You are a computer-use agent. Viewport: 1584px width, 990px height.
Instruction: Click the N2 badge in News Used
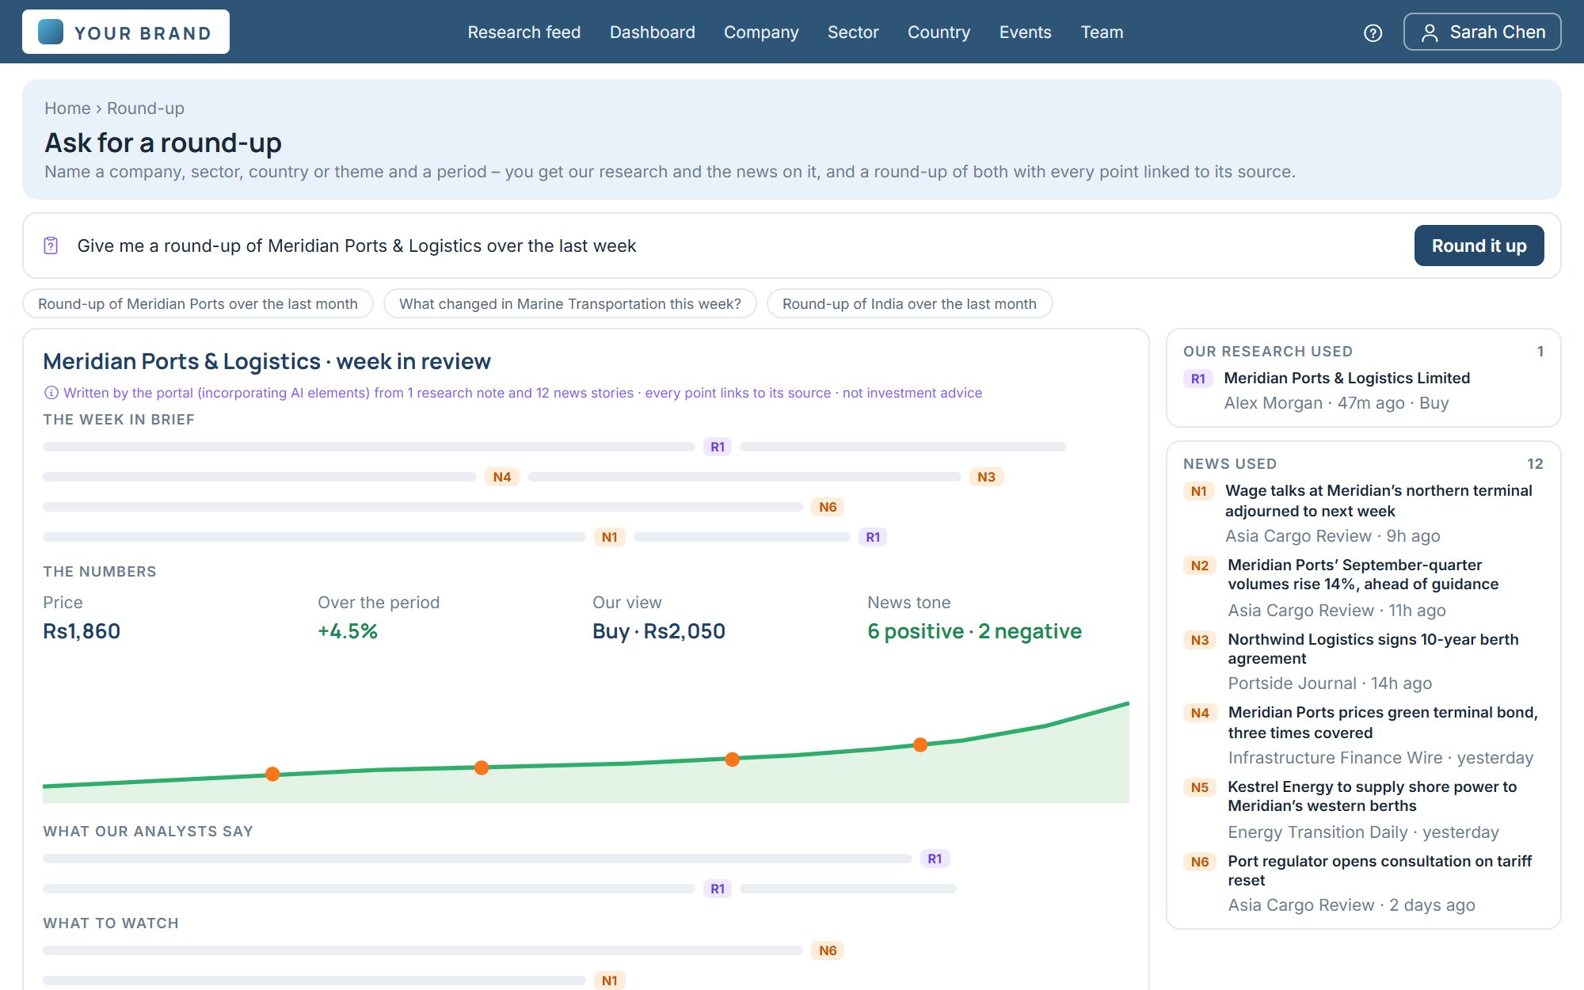[1200, 565]
